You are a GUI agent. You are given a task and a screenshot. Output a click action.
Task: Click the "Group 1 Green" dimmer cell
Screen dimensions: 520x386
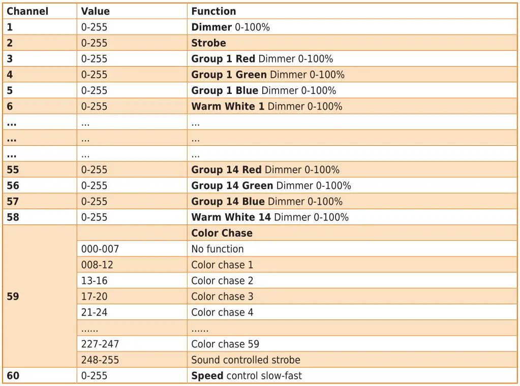pos(267,75)
